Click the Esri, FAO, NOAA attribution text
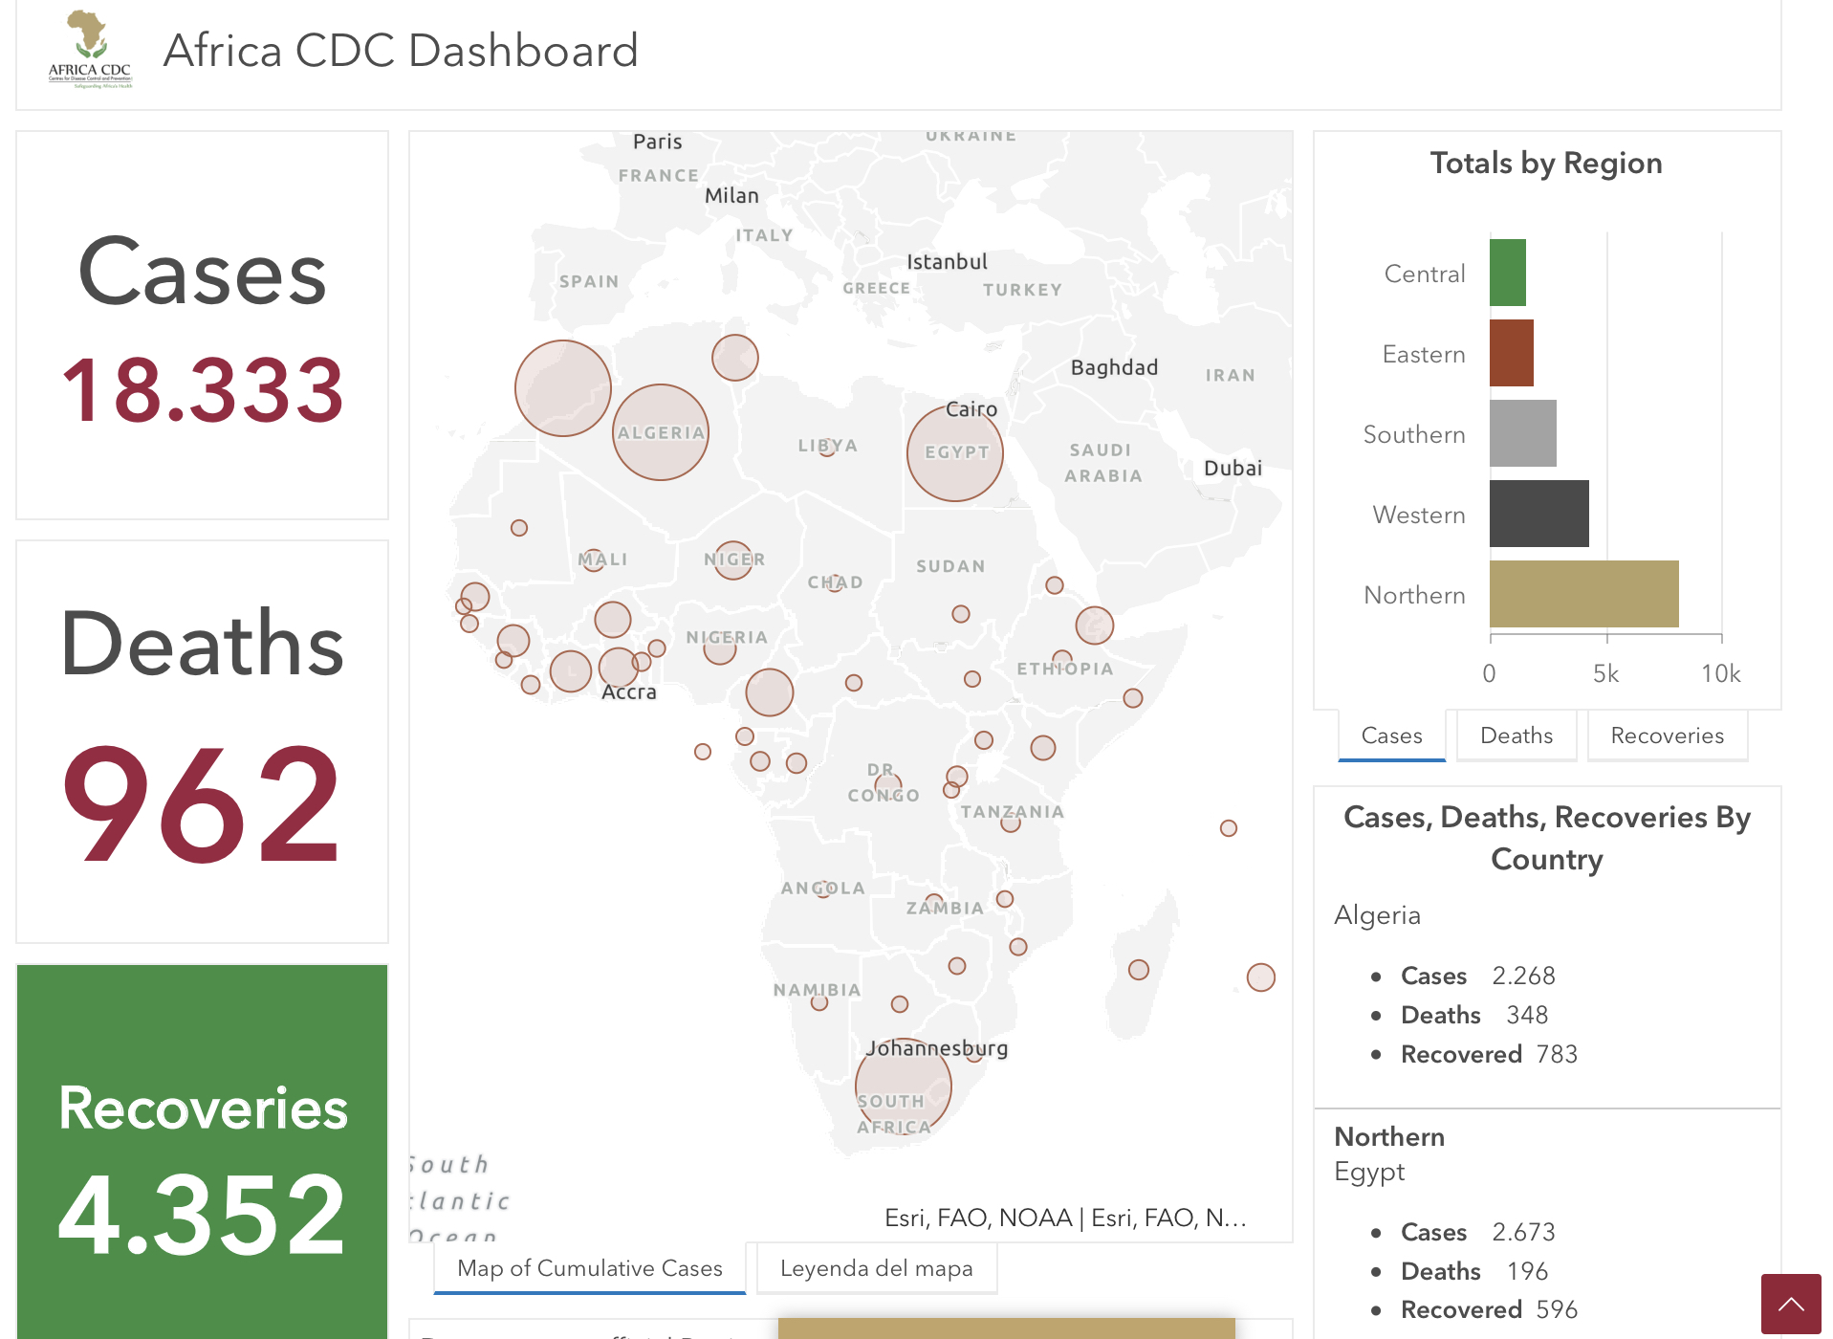Image resolution: width=1833 pixels, height=1339 pixels. (x=1065, y=1218)
